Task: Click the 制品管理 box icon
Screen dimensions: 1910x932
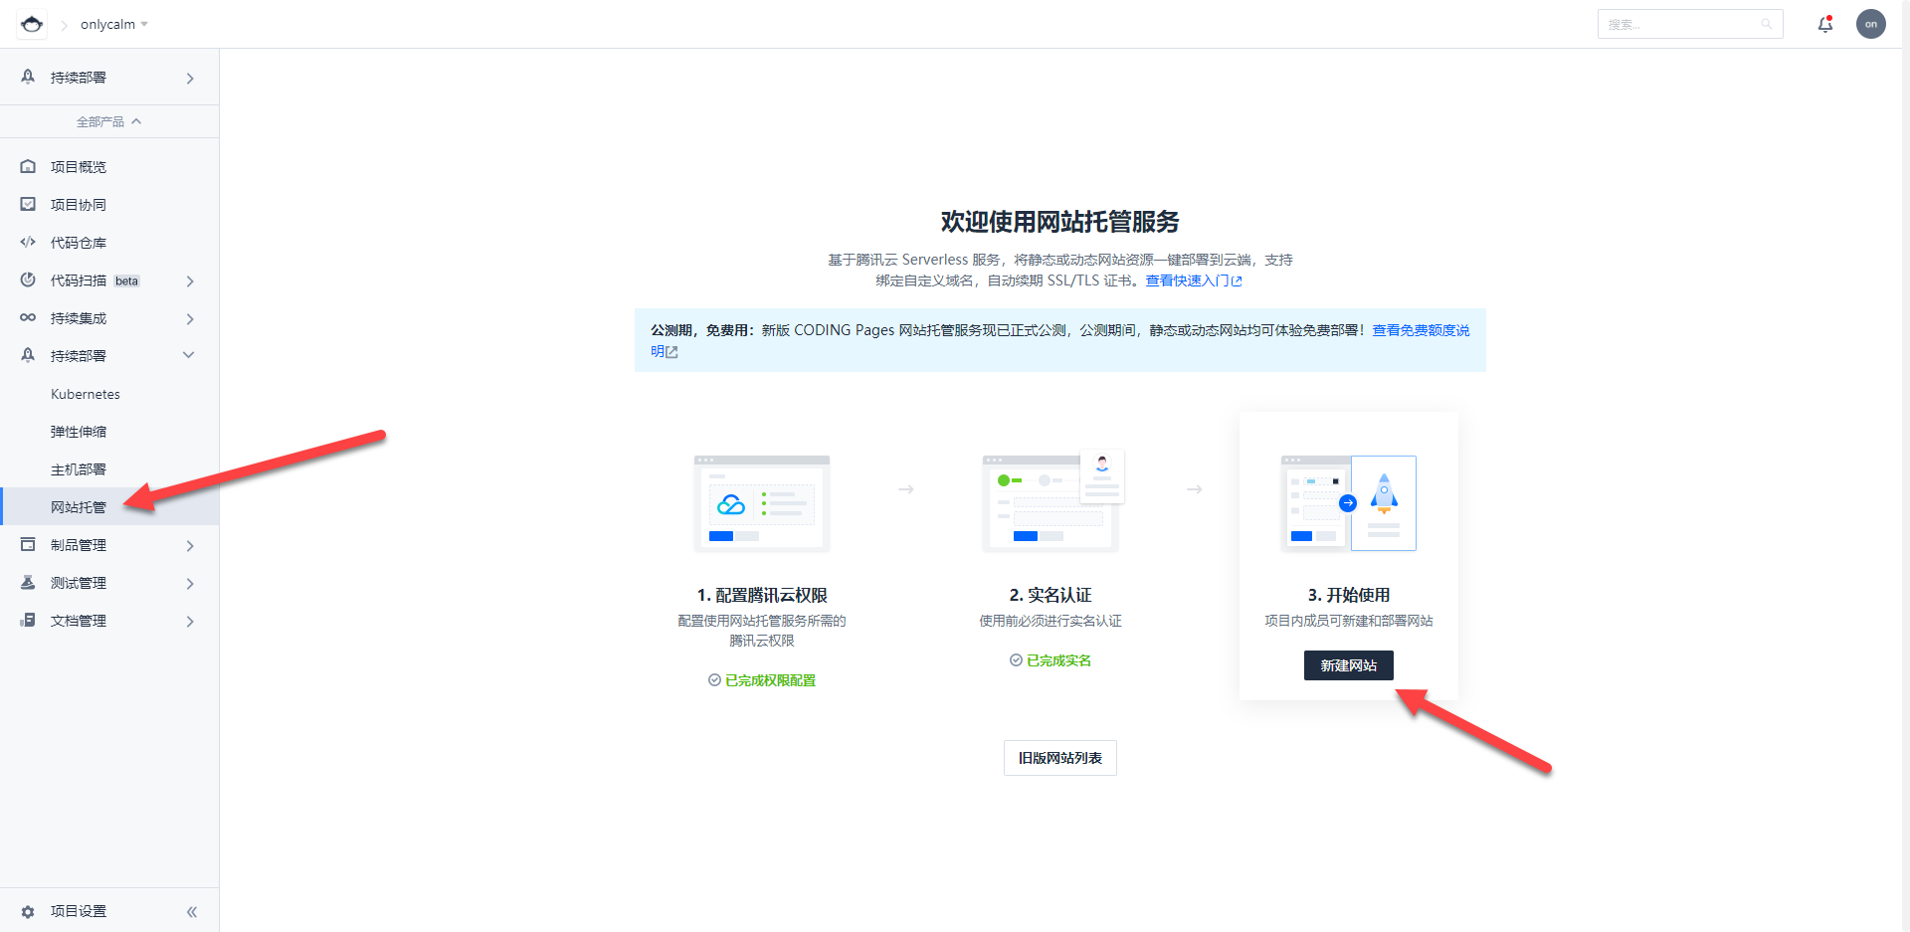Action: coord(28,544)
